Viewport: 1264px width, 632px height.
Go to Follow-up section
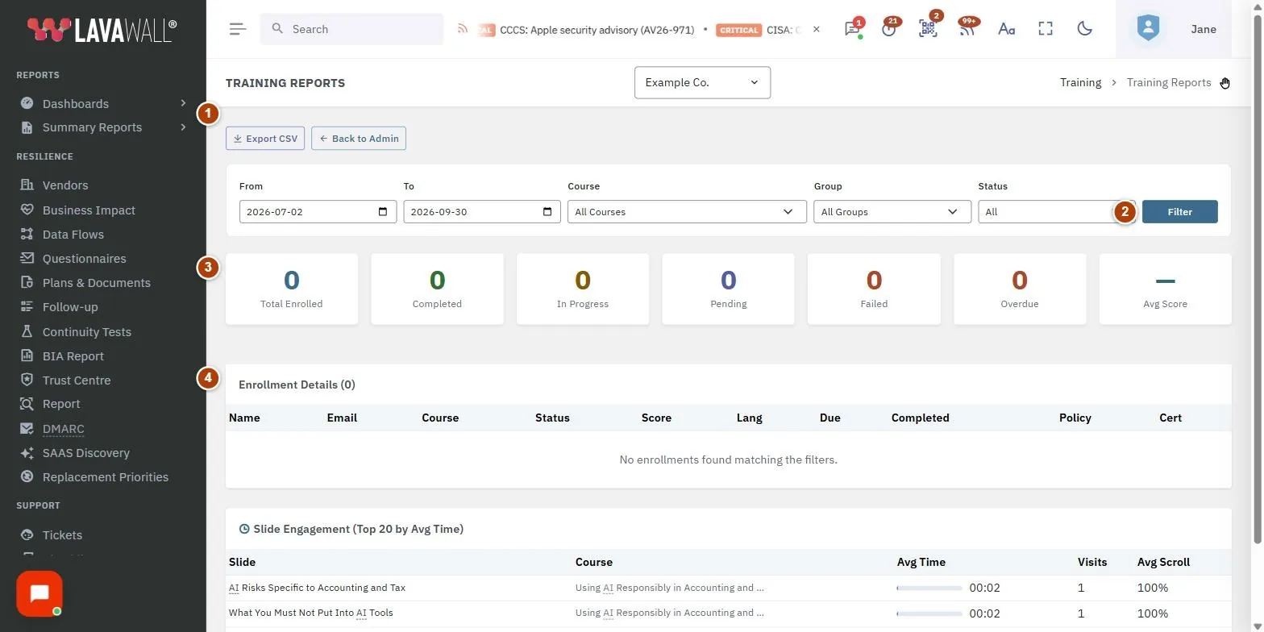[x=70, y=307]
